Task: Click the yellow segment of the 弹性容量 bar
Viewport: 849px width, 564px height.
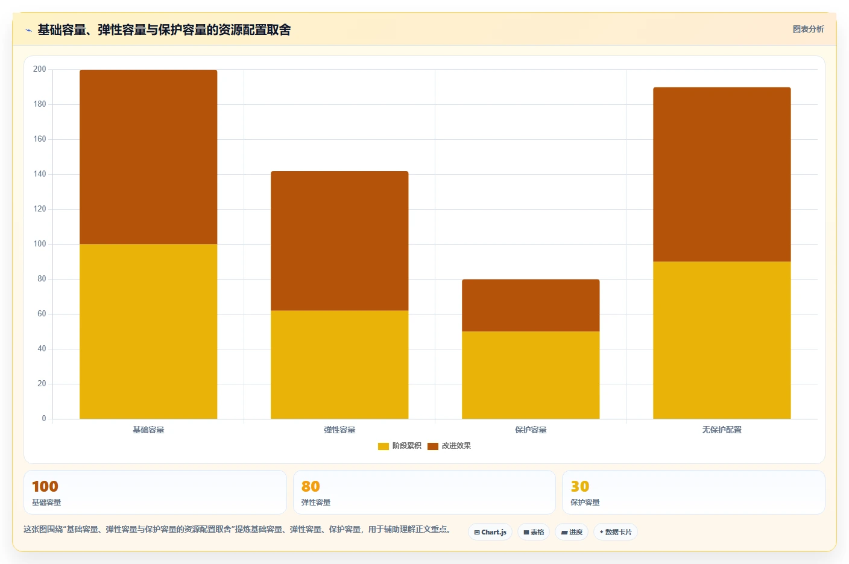Action: point(339,365)
